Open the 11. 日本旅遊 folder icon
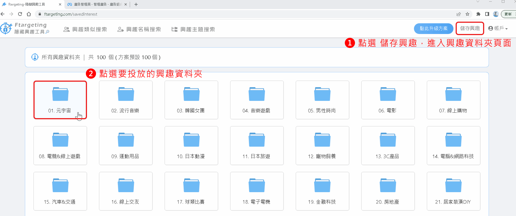This screenshot has width=516, height=216. point(257,140)
